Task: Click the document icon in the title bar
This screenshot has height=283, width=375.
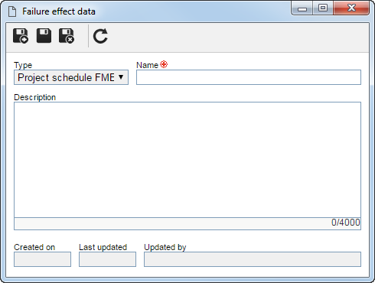Action: click(x=12, y=11)
